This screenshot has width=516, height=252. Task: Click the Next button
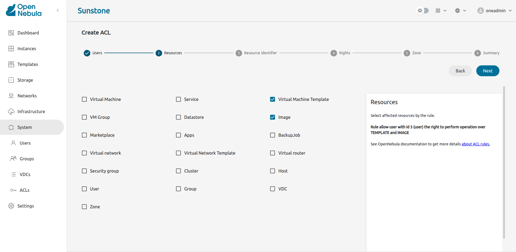click(x=487, y=71)
